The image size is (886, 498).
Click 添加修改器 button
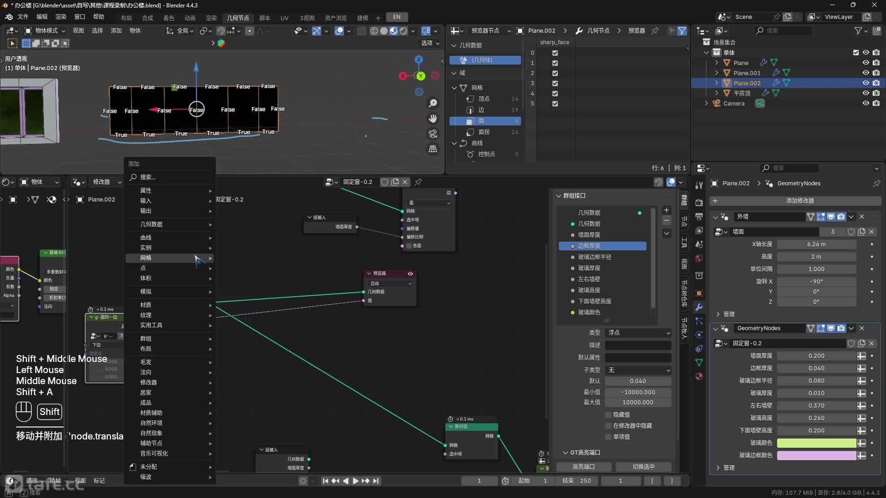pyautogui.click(x=796, y=201)
